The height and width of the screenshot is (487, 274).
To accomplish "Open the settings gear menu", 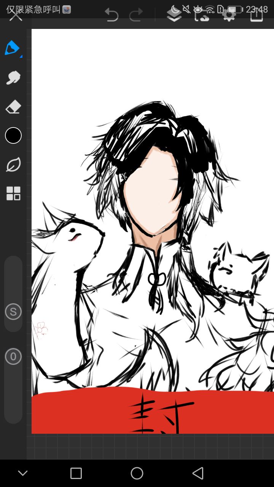I will point(229,15).
